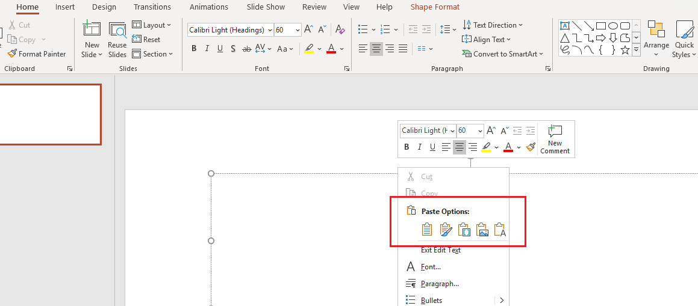
Task: Open ribbon font color dropdown arrow
Action: point(342,49)
